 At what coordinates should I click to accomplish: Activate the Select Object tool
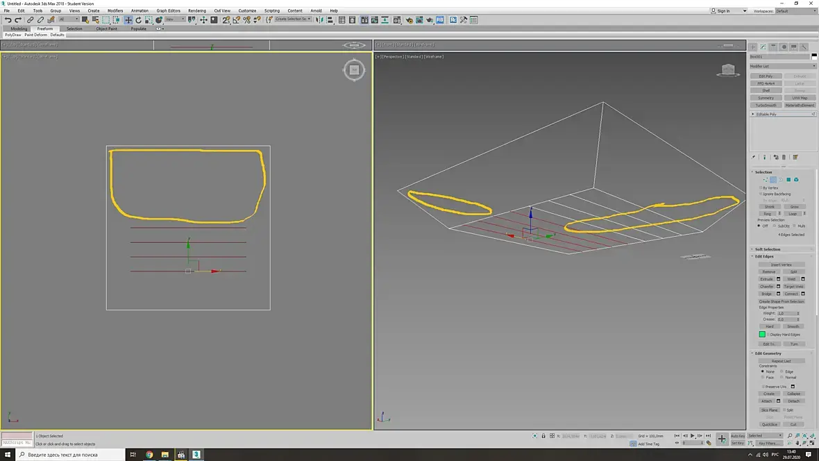(85, 20)
